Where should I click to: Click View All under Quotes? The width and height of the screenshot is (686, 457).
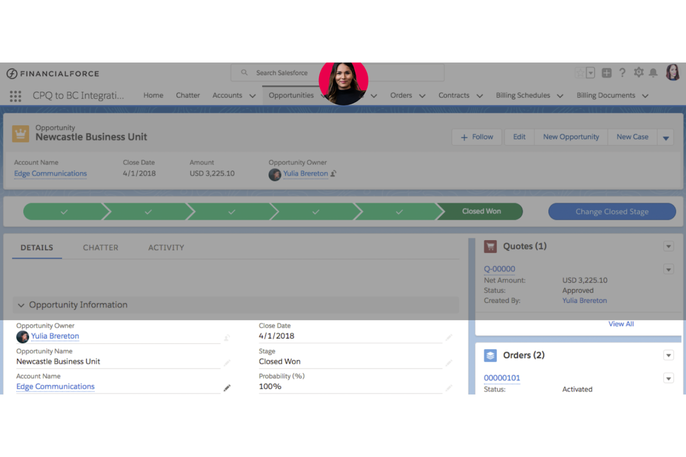pos(621,324)
